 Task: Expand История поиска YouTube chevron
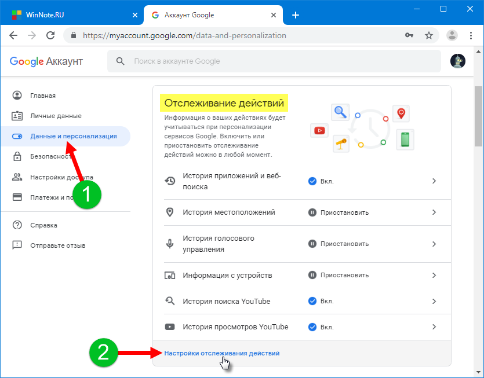tap(434, 301)
